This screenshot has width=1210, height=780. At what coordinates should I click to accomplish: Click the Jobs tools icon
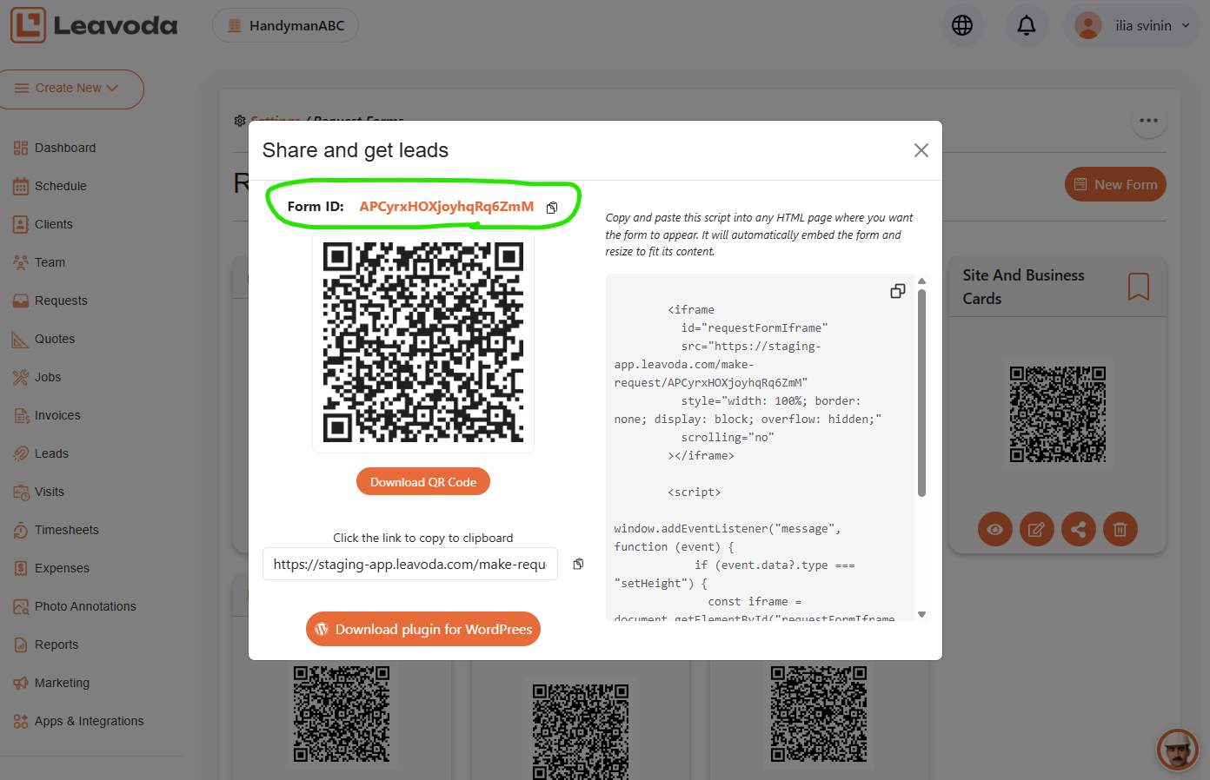point(21,378)
